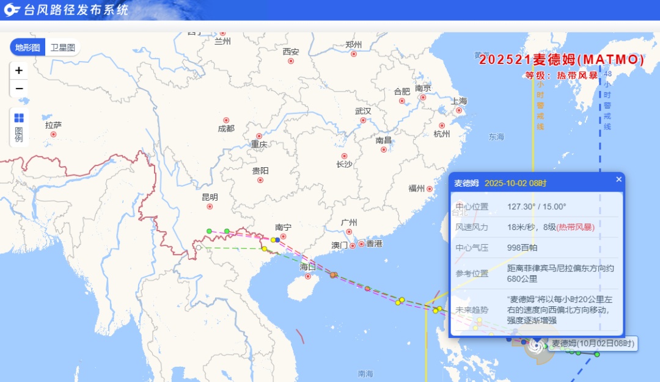Close the 麦德姆 typhoon info popup
The width and height of the screenshot is (660, 382).
point(618,179)
